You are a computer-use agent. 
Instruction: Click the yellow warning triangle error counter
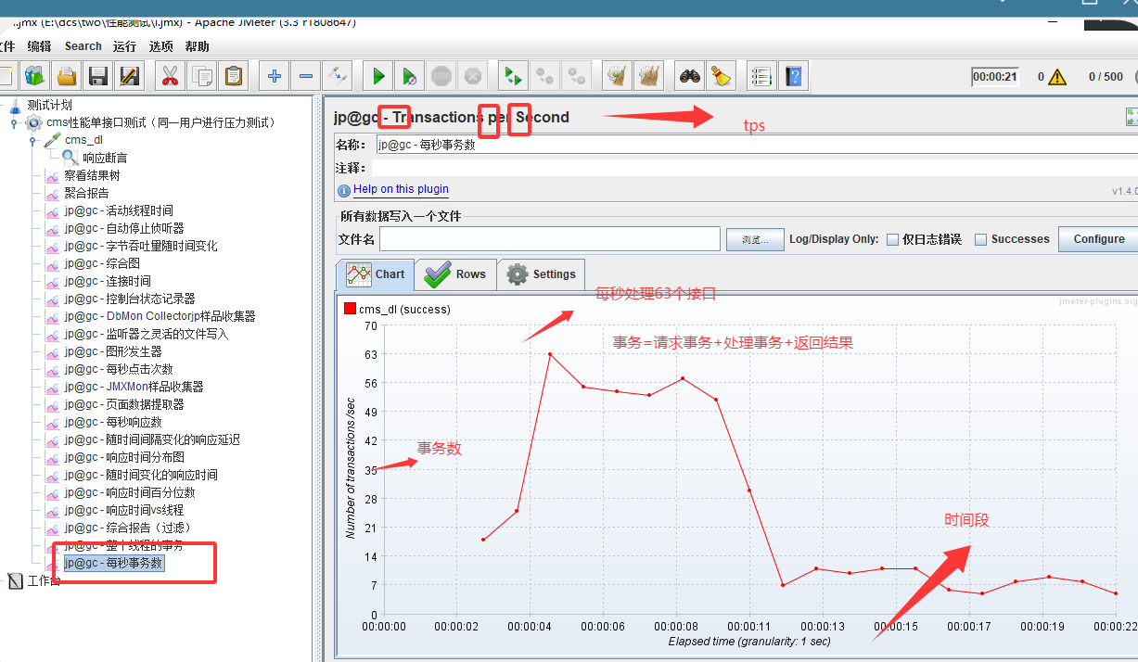(x=1057, y=77)
